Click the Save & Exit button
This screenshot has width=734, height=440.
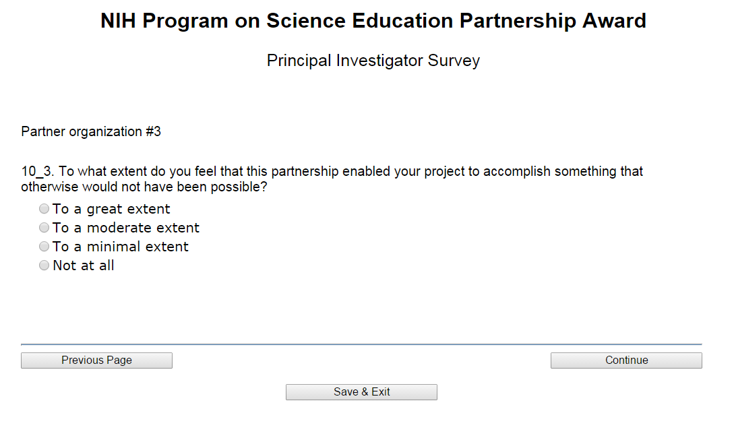361,392
